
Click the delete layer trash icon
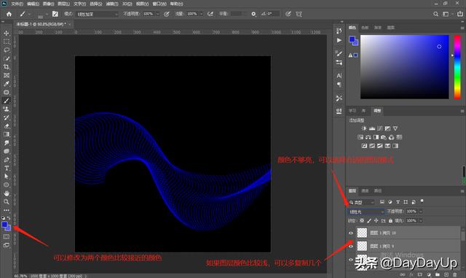click(454, 274)
